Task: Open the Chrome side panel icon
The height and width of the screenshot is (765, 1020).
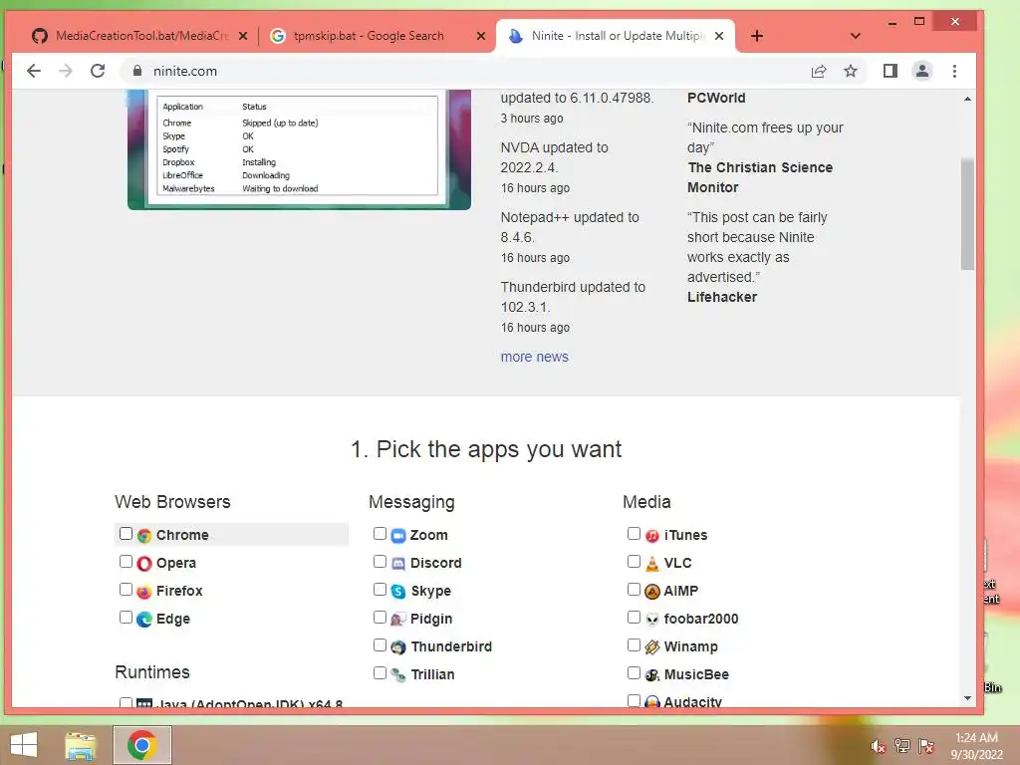Action: click(x=890, y=71)
